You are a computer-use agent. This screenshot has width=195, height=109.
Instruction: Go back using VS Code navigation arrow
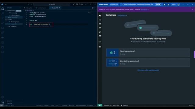point(28,4)
